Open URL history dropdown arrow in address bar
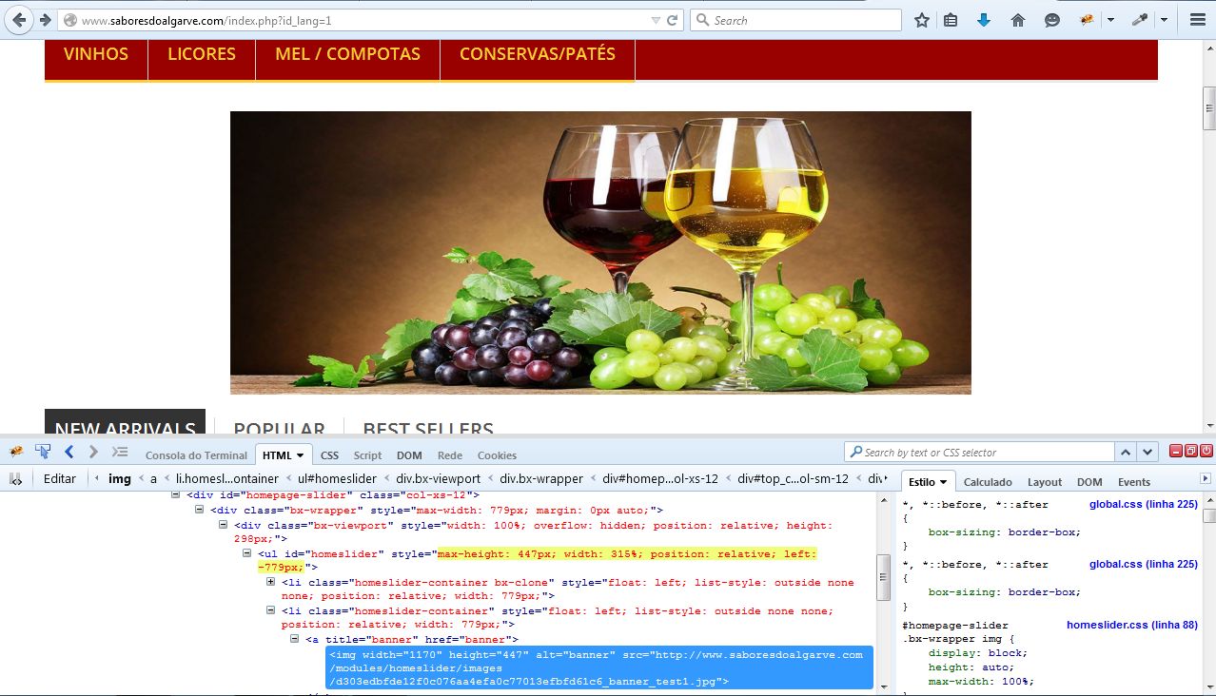The width and height of the screenshot is (1216, 696). 656,20
